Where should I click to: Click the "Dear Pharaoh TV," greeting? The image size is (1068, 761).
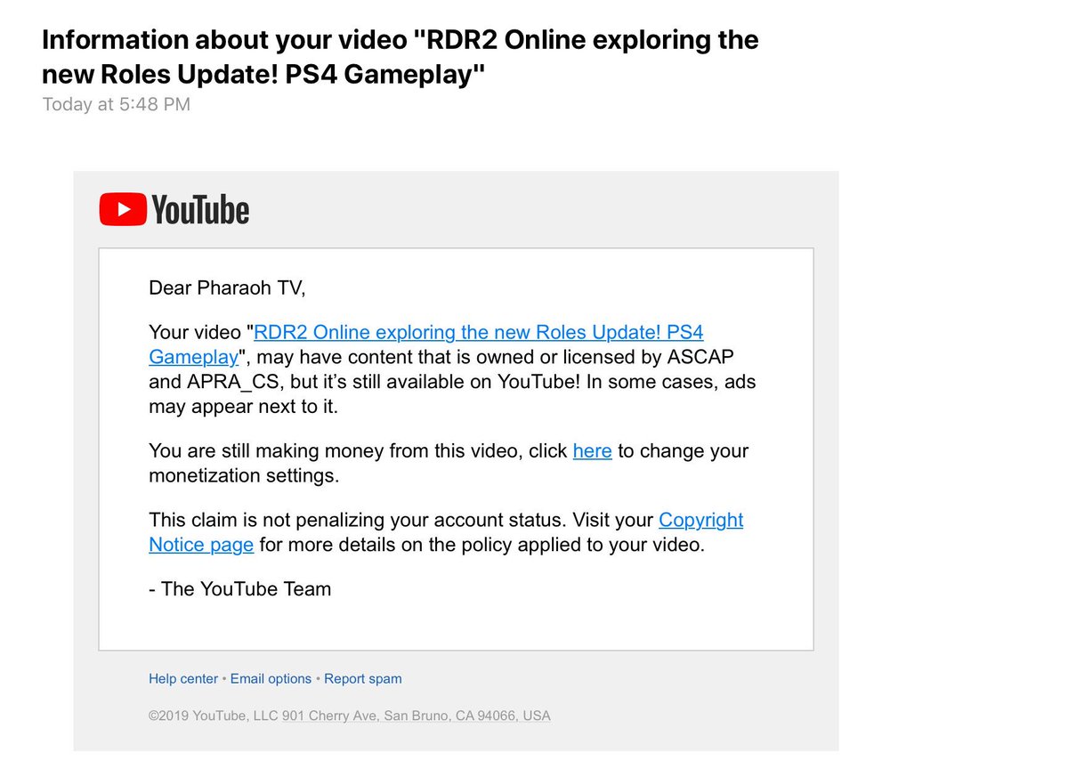pos(227,288)
